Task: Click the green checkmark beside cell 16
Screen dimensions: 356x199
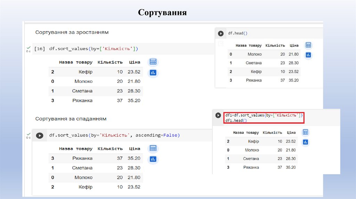Action: [x=28, y=47]
